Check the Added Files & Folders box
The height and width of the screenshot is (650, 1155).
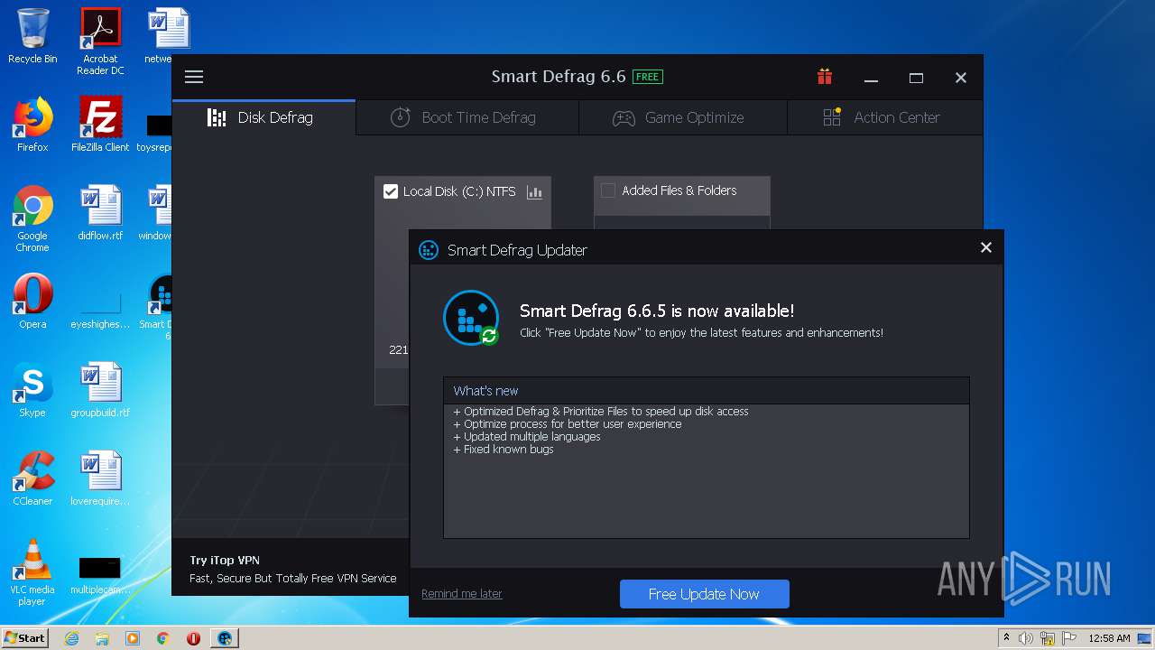tap(608, 190)
